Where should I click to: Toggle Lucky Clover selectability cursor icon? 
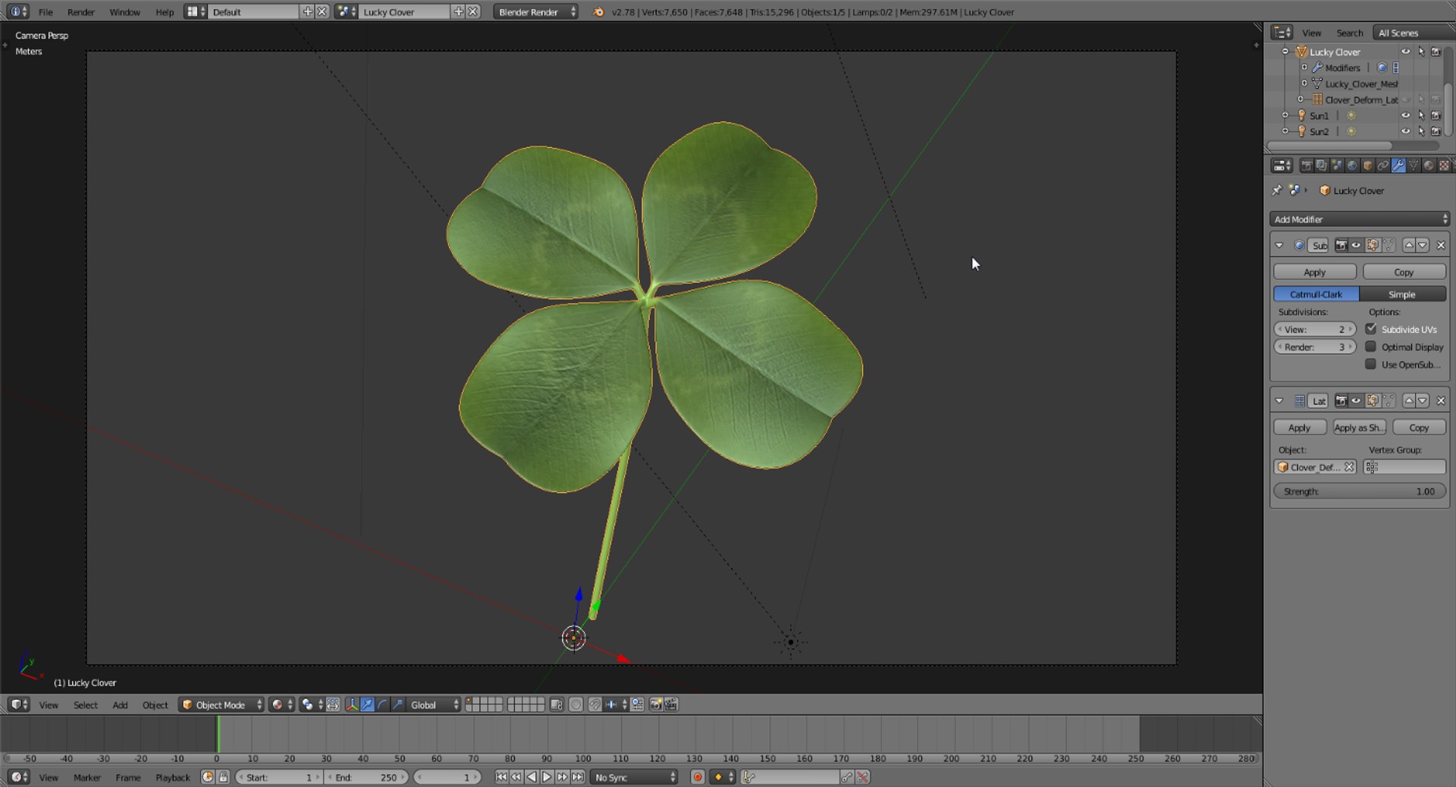(1421, 52)
